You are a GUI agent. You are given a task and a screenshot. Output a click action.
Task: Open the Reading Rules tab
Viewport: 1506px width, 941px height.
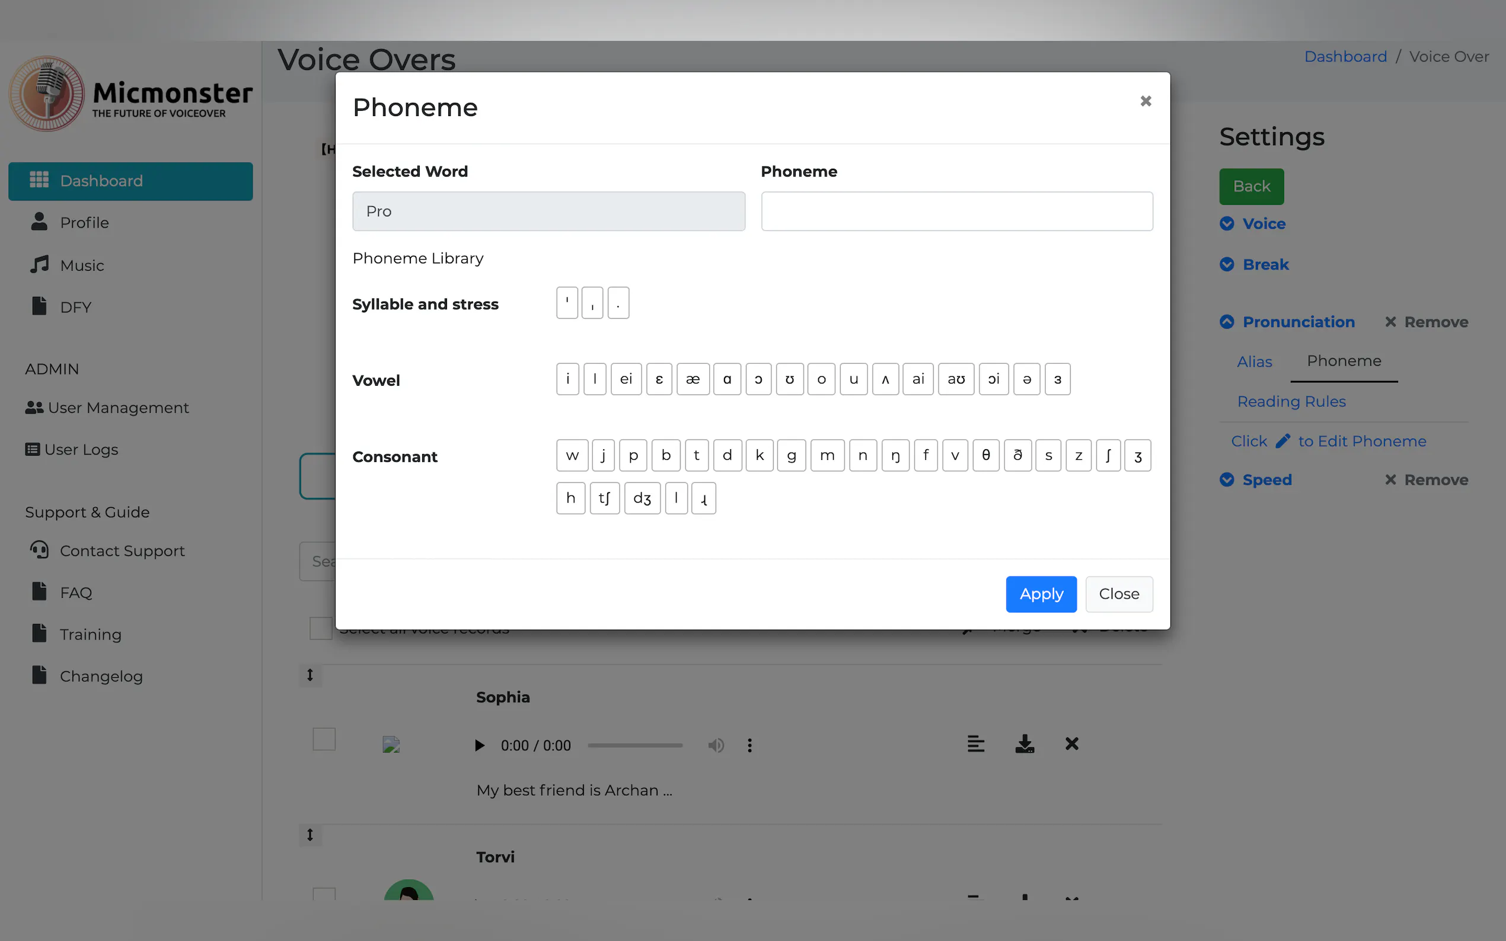(1291, 401)
